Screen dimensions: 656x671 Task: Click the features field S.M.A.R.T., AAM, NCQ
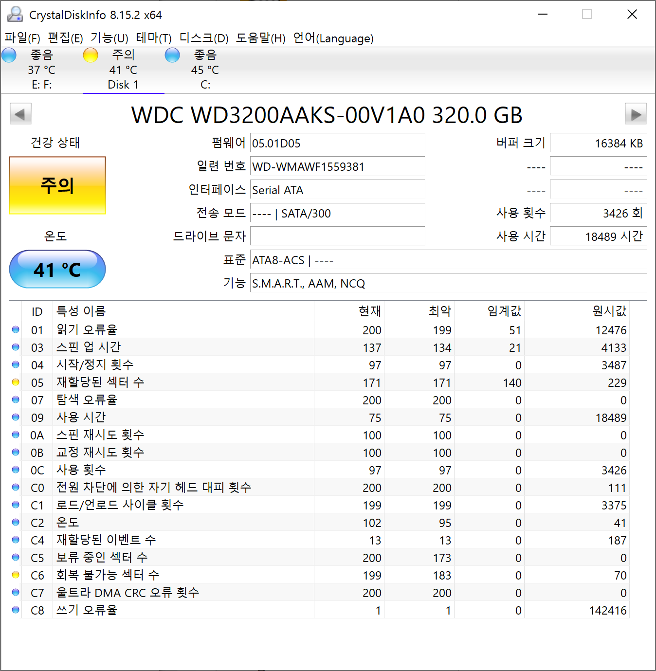[x=448, y=283]
